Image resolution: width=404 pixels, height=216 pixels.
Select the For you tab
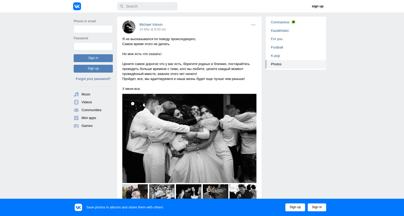pyautogui.click(x=296, y=39)
